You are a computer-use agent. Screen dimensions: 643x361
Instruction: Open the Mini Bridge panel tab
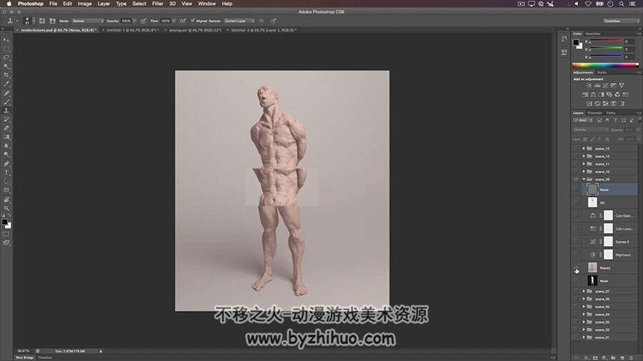pos(24,357)
